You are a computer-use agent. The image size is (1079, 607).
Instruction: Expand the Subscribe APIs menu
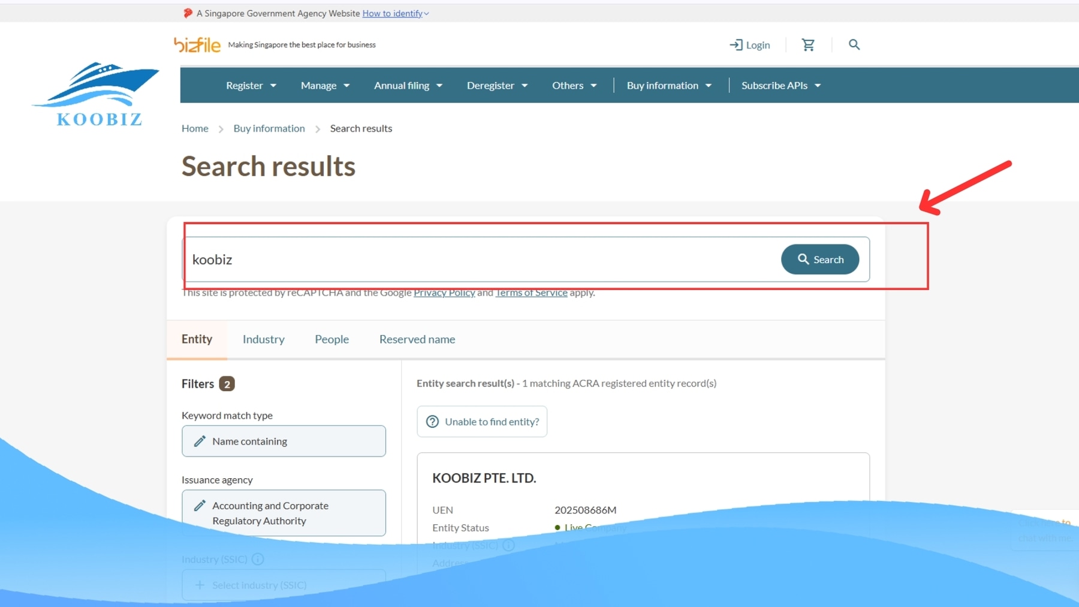pyautogui.click(x=780, y=85)
